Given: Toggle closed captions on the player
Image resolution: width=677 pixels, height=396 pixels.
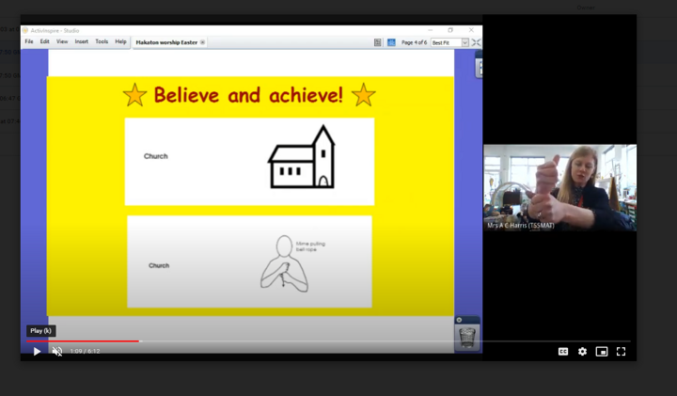Looking at the screenshot, I should tap(563, 352).
